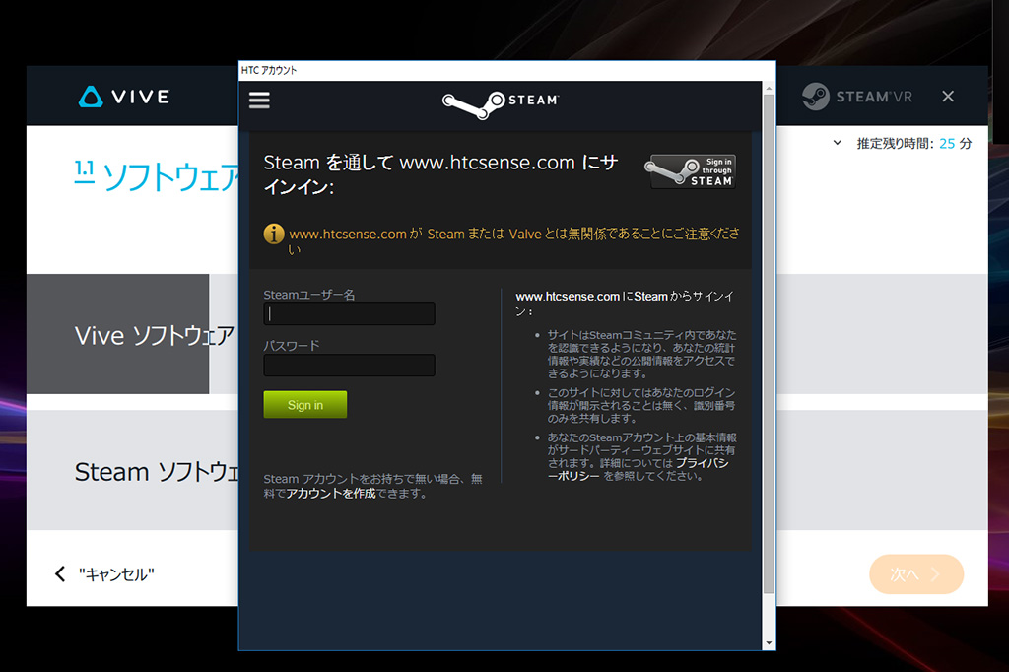The height and width of the screenshot is (672, 1009).
Task: Click the scrollbar thumb in the HTC account window
Action: click(x=769, y=344)
